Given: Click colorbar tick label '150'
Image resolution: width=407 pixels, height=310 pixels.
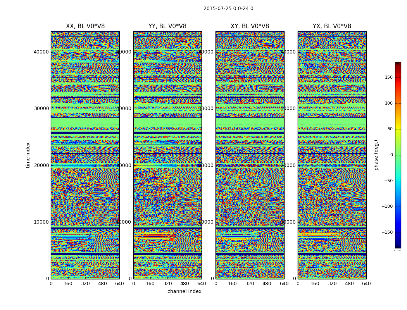Looking at the screenshot, I should [389, 77].
